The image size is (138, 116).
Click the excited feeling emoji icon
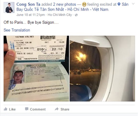tap(84, 4)
